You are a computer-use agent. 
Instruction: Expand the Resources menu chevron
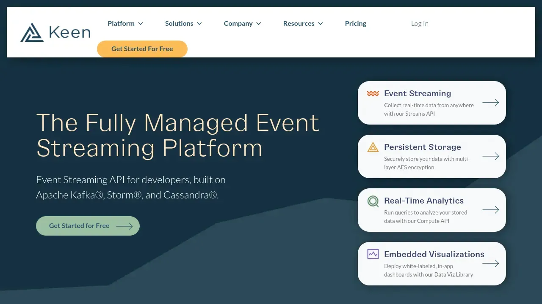pos(321,24)
